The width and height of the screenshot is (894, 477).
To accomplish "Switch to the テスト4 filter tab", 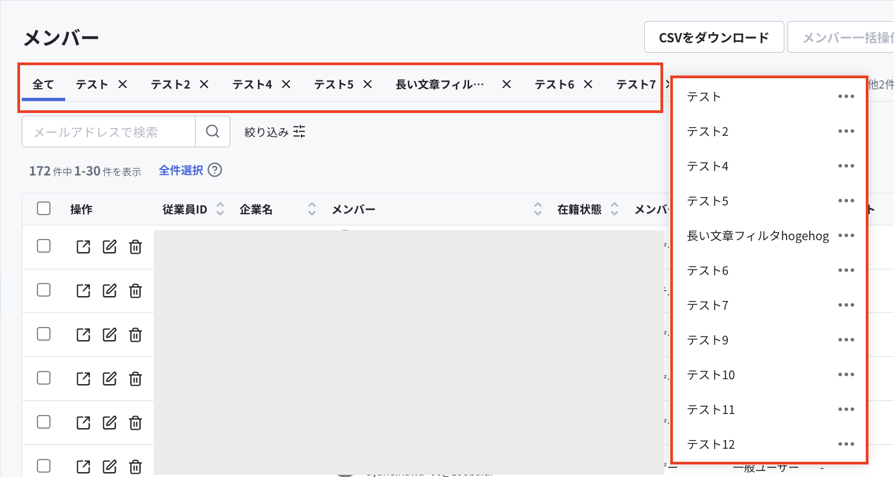I will tap(253, 84).
